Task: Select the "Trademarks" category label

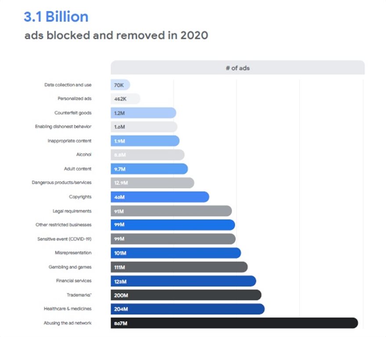Action: click(x=79, y=295)
